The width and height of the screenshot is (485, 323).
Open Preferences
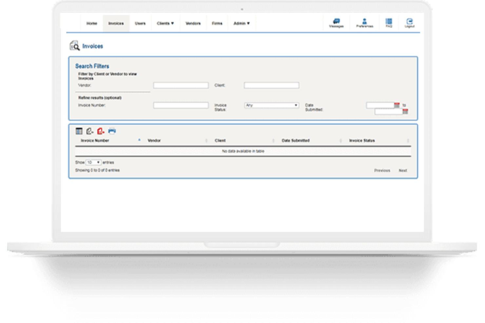coord(364,22)
